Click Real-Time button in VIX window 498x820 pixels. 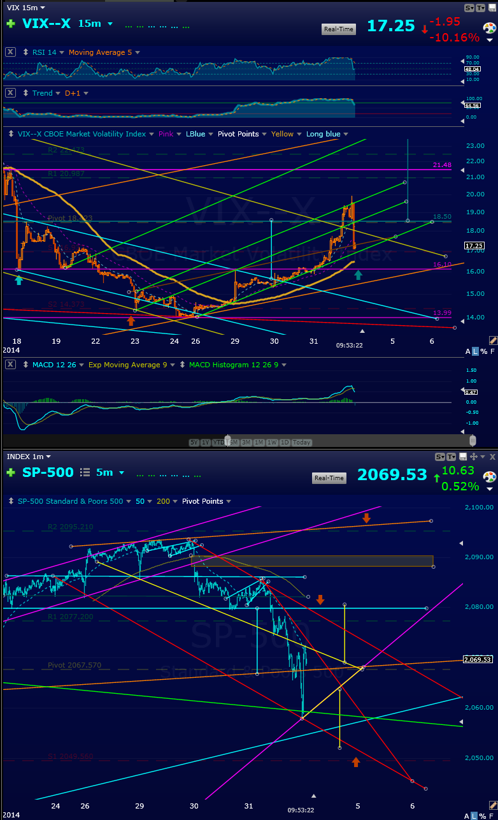coord(339,29)
